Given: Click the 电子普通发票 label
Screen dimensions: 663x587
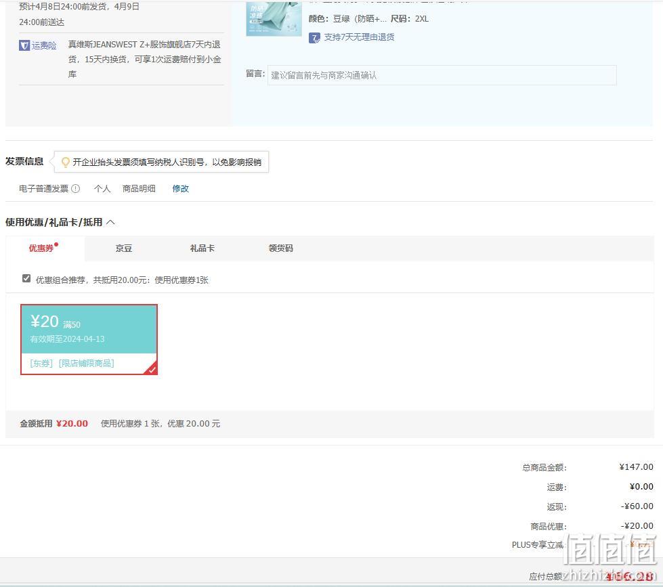Looking at the screenshot, I should [x=43, y=188].
